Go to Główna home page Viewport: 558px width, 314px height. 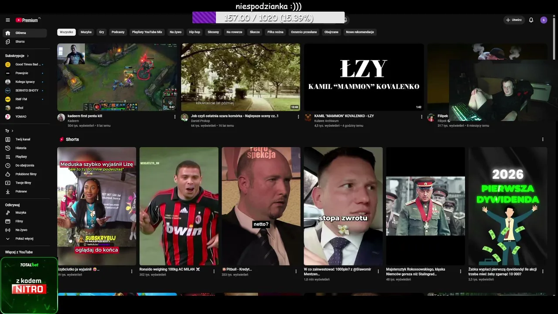pyautogui.click(x=25, y=33)
